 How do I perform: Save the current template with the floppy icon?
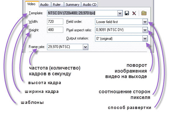click(x=127, y=13)
